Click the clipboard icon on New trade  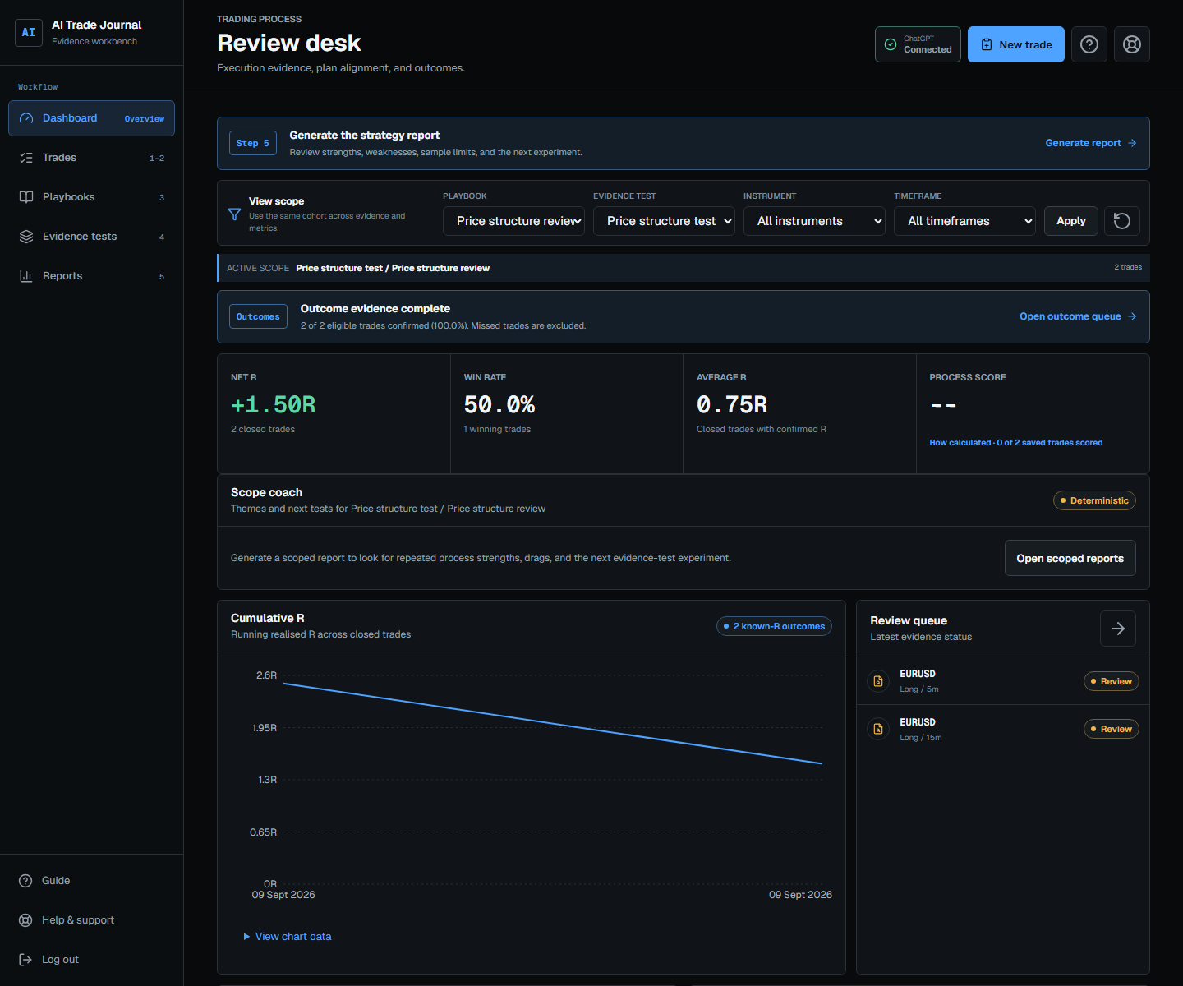tap(987, 44)
